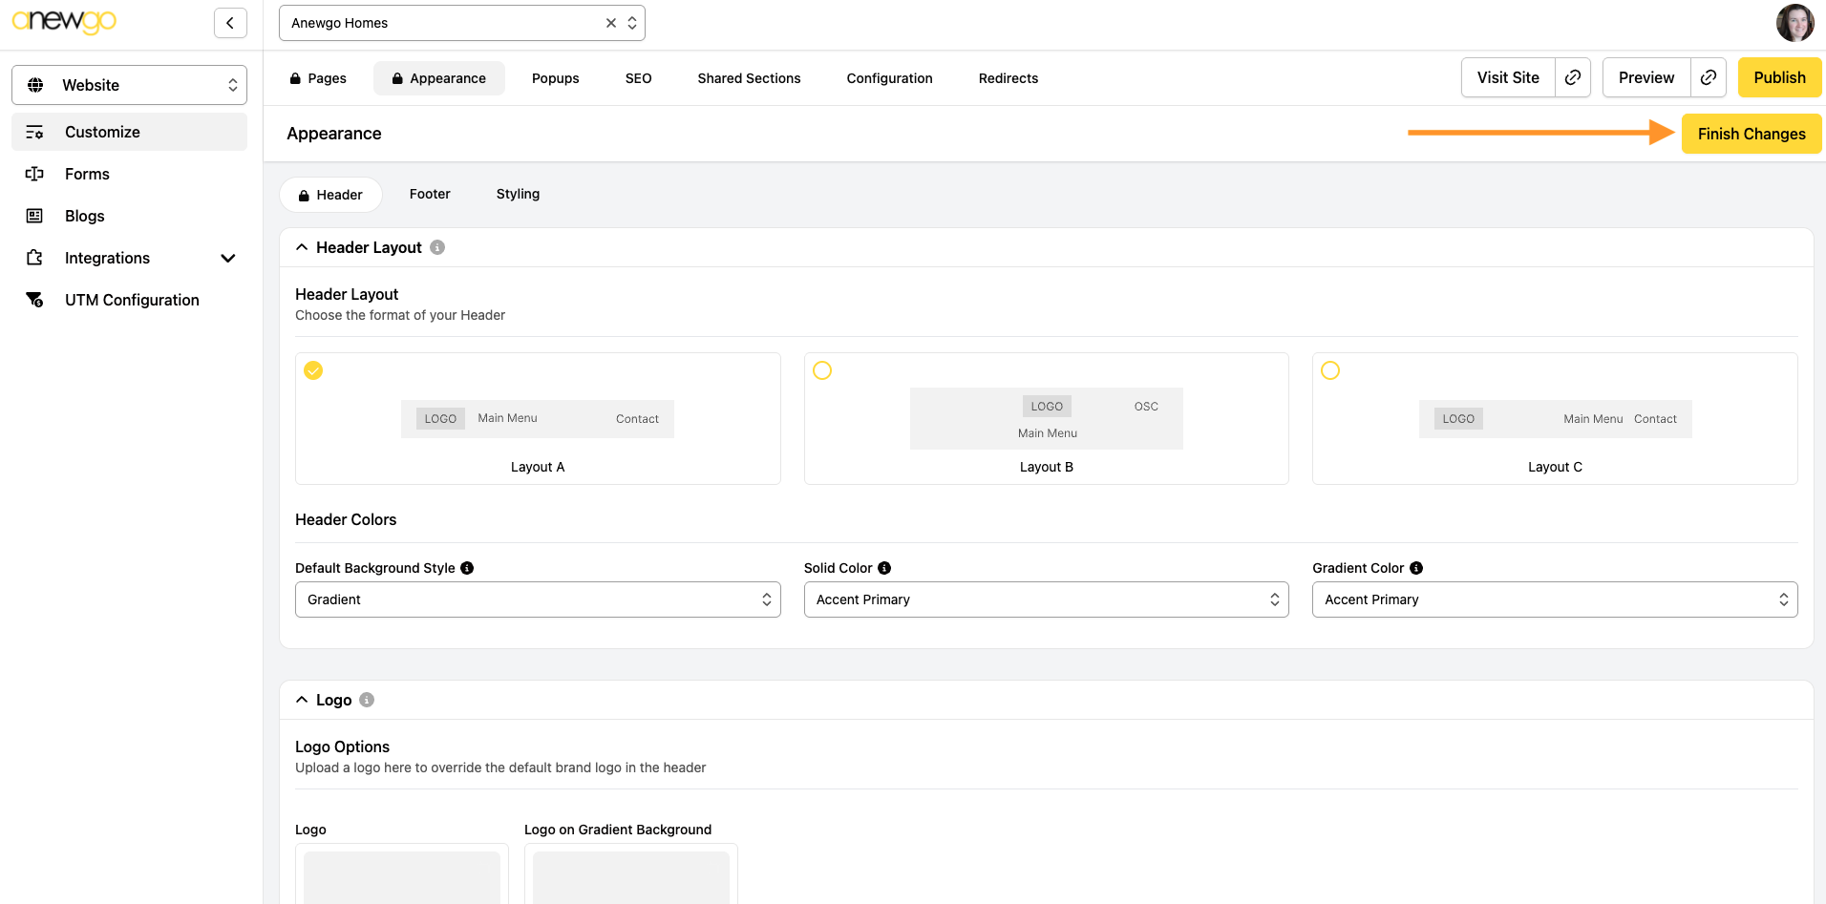Click the link icon beside Preview
1826x904 pixels.
[1709, 77]
